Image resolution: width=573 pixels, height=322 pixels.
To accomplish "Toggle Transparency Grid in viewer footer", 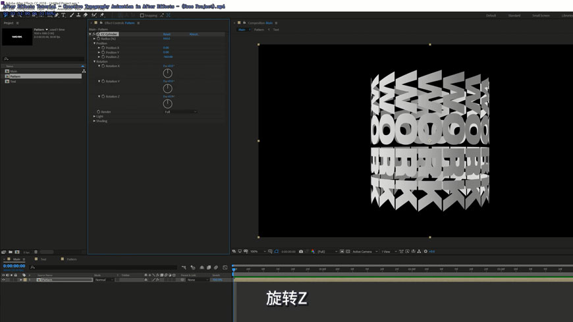I will 348,252.
